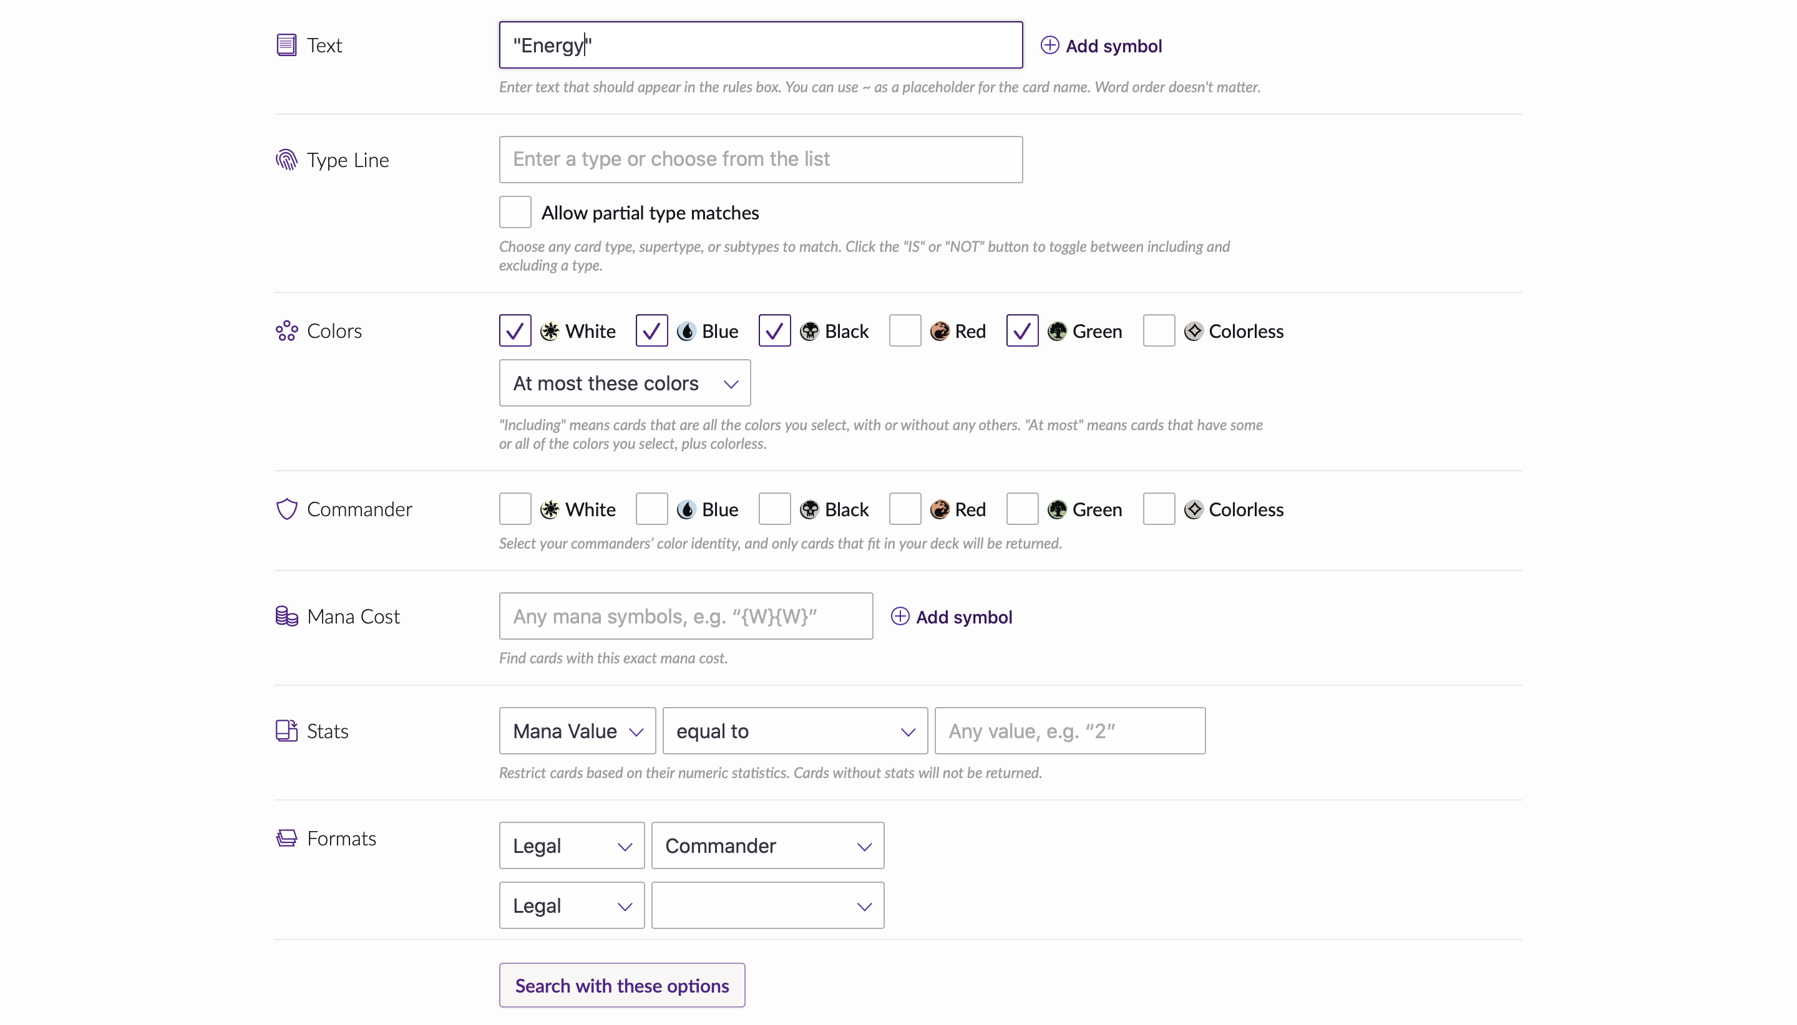Screen dimensions: 1797x1025
Task: Click the Stats section icon
Action: (x=286, y=731)
